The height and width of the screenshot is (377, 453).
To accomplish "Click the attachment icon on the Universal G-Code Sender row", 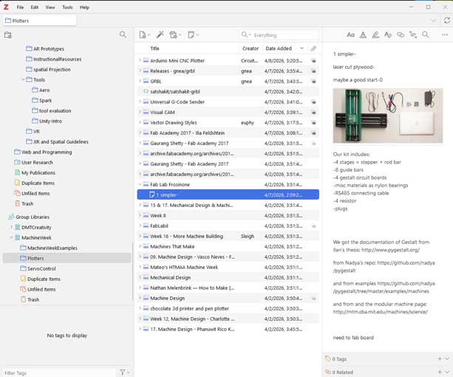I will (x=313, y=102).
